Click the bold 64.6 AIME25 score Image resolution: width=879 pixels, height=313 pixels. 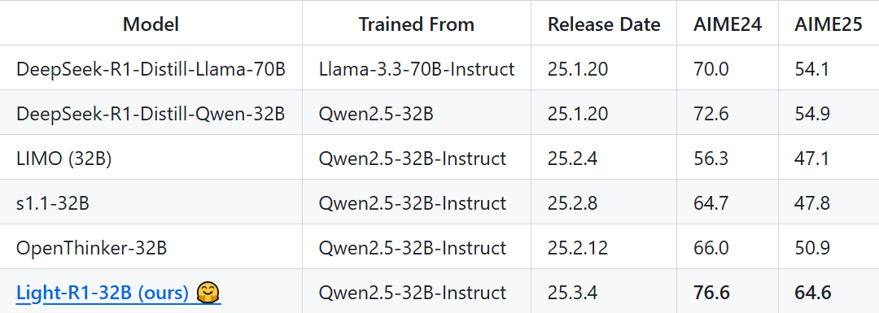coord(812,293)
